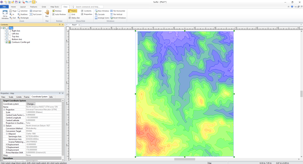Click the undo arrow in quick access toolbar

pos(27,2)
